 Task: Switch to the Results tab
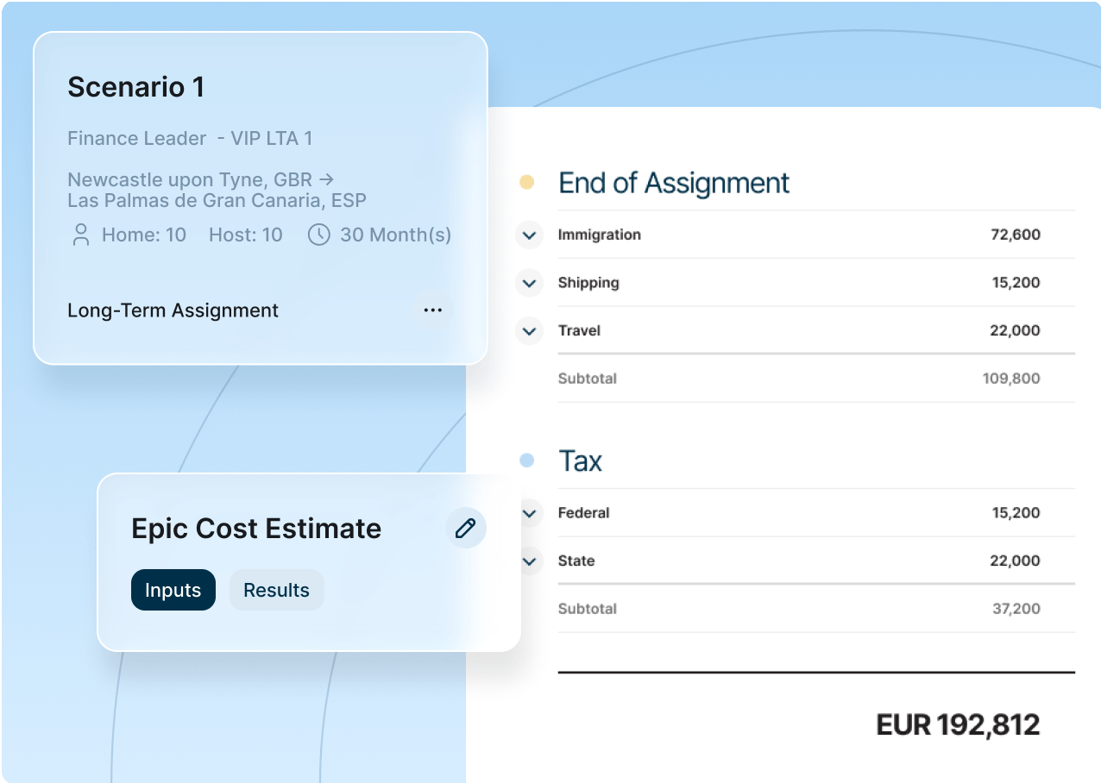coord(276,590)
